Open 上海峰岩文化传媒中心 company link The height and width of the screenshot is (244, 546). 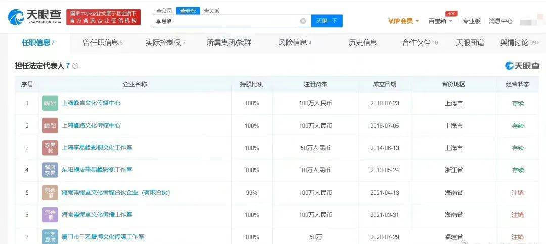click(x=91, y=103)
